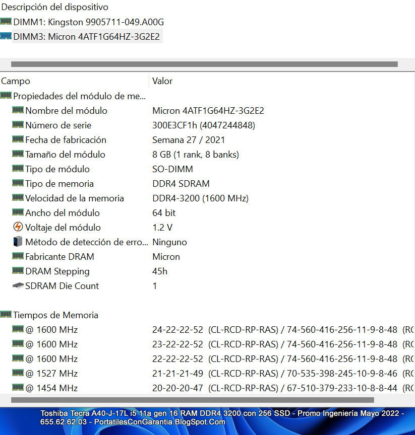Click the memory icon beside DRAM Stepping

pyautogui.click(x=18, y=271)
